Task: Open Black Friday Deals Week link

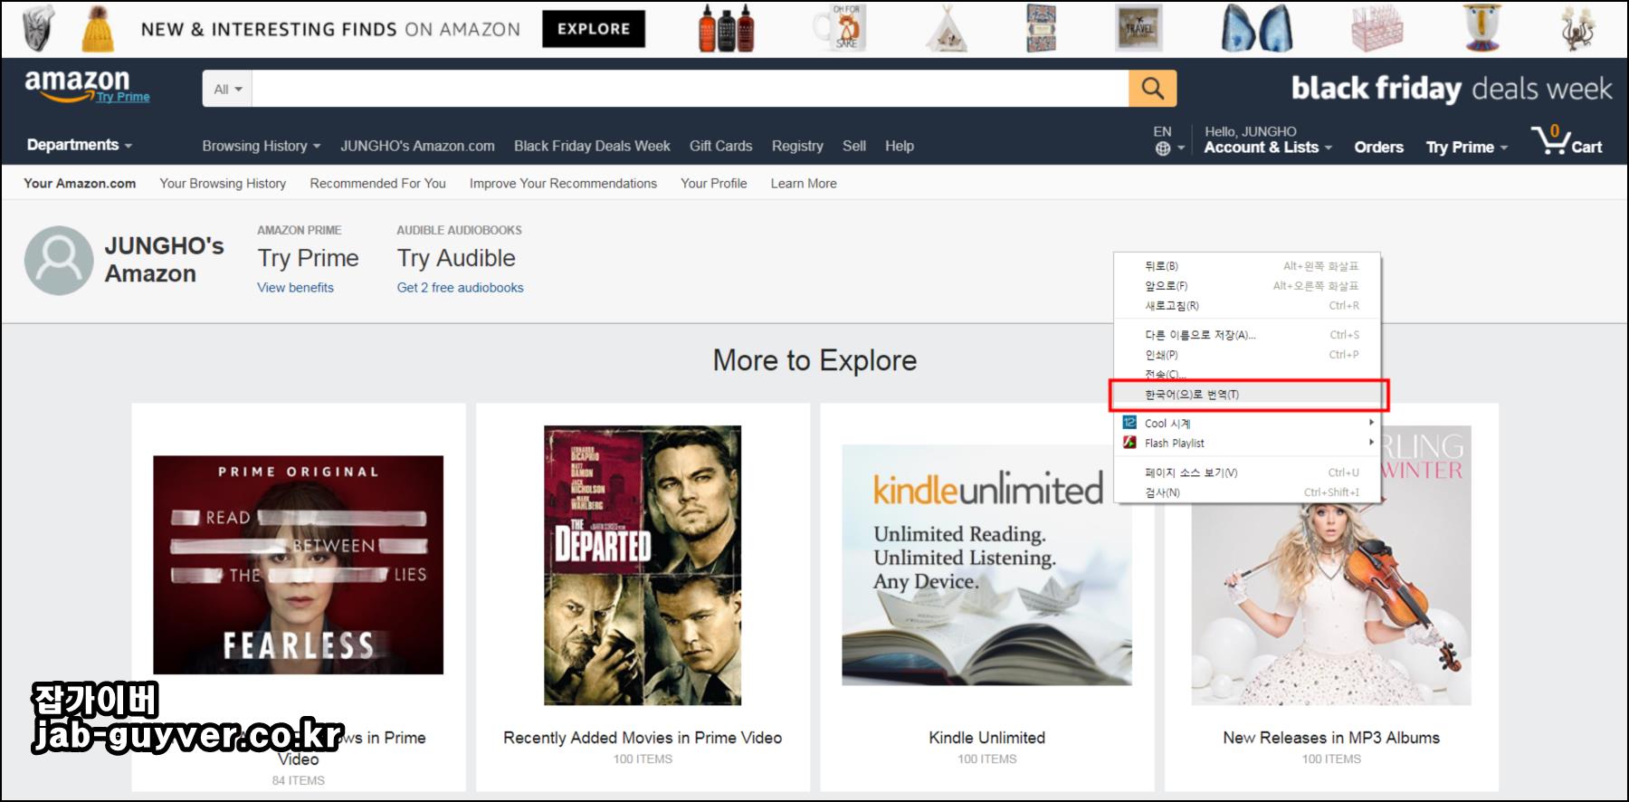Action: 592,146
